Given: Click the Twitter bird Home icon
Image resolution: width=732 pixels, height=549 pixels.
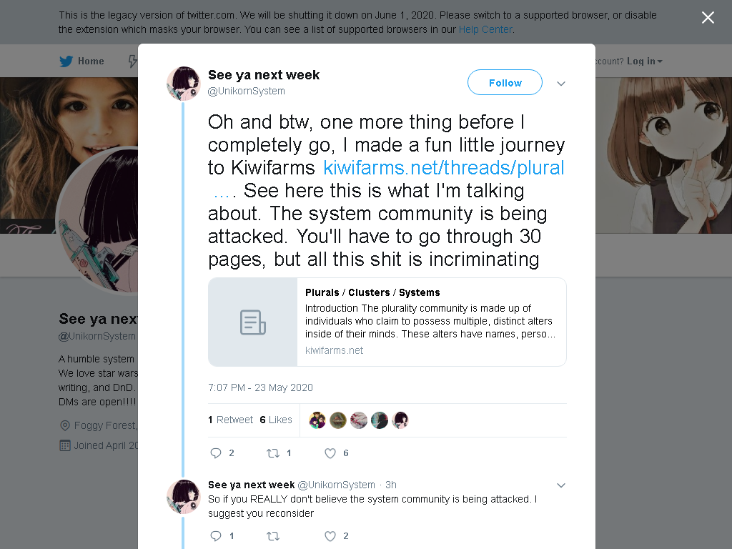Looking at the screenshot, I should (66, 61).
